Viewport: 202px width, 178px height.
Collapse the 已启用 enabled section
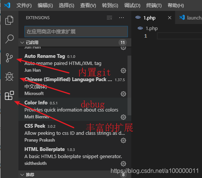[x=22, y=42]
